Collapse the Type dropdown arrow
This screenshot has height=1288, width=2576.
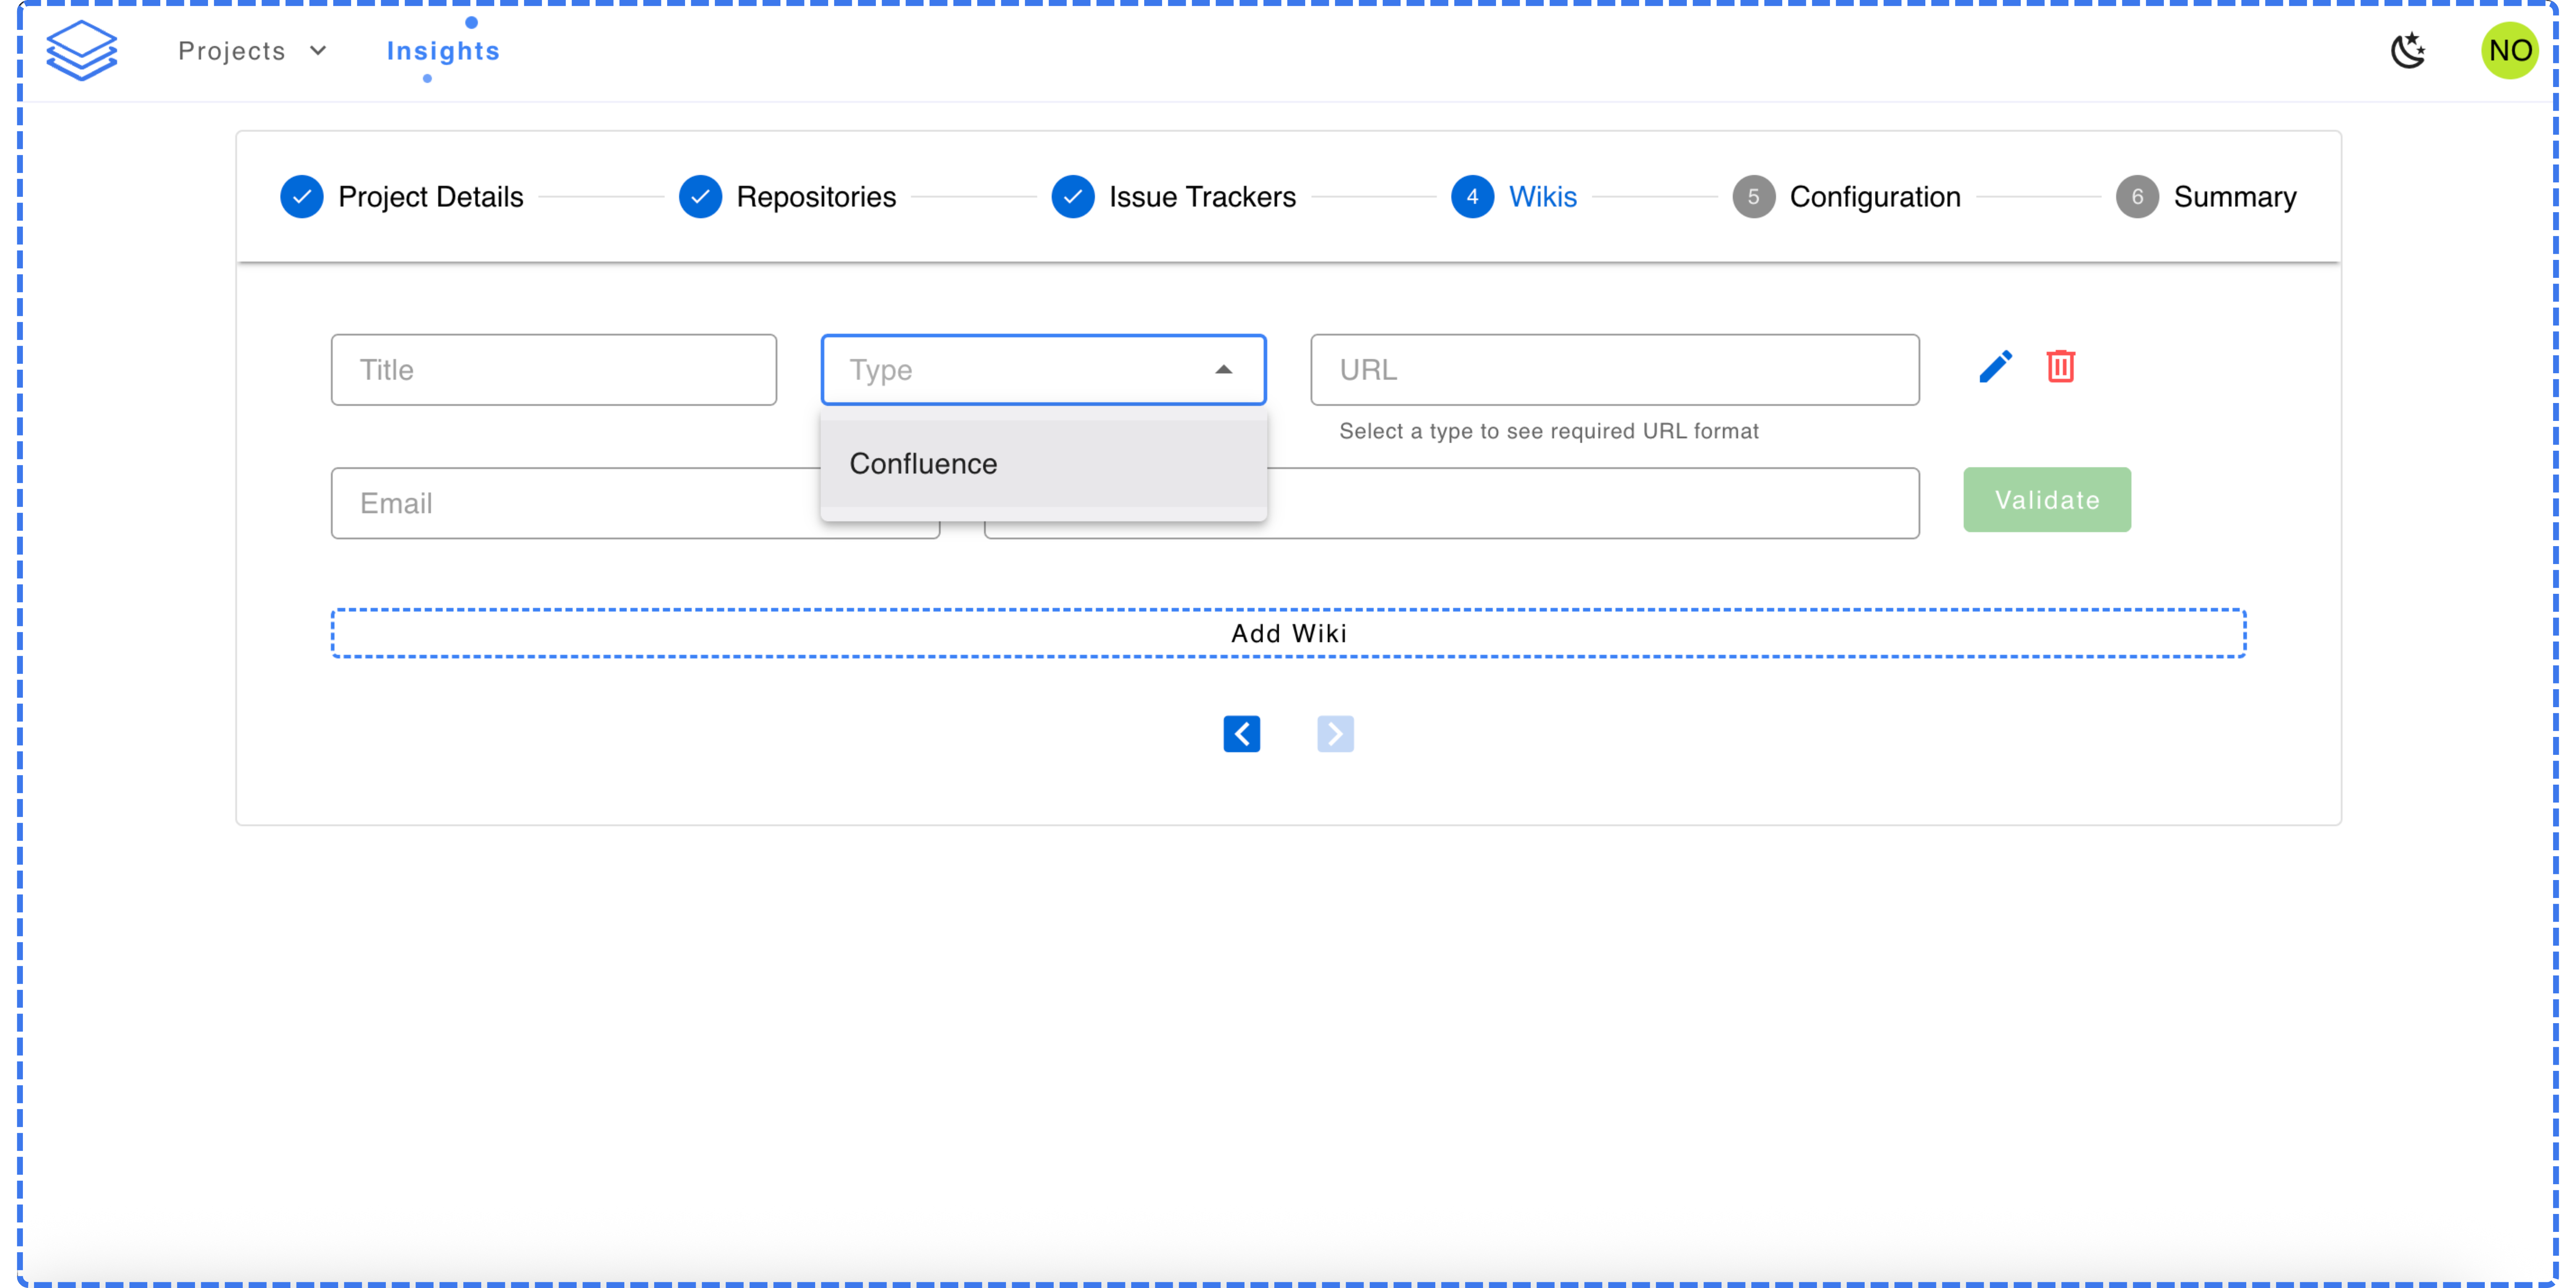tap(1223, 370)
